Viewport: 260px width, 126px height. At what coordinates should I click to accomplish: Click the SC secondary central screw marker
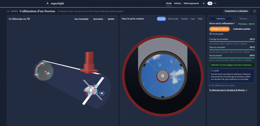pyautogui.click(x=95, y=92)
